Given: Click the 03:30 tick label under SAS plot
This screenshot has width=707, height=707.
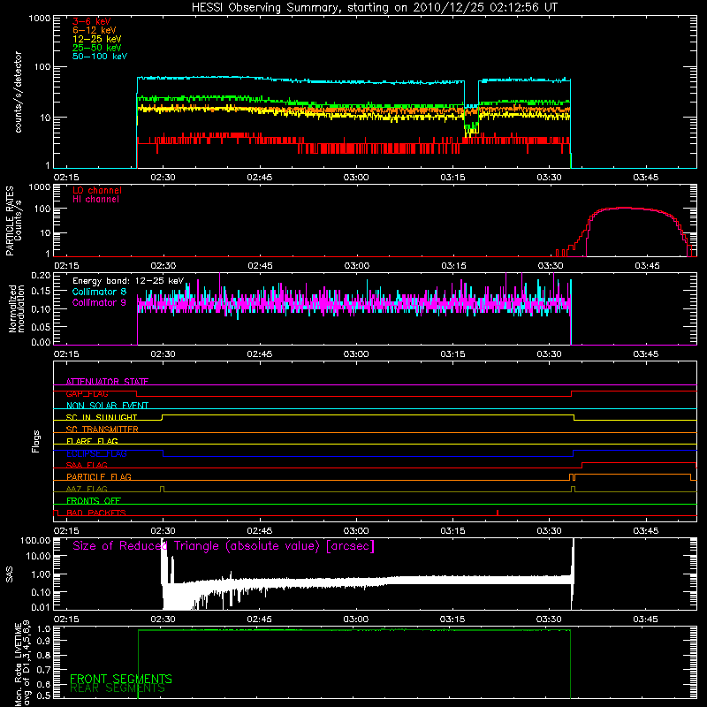Looking at the screenshot, I should [x=549, y=620].
